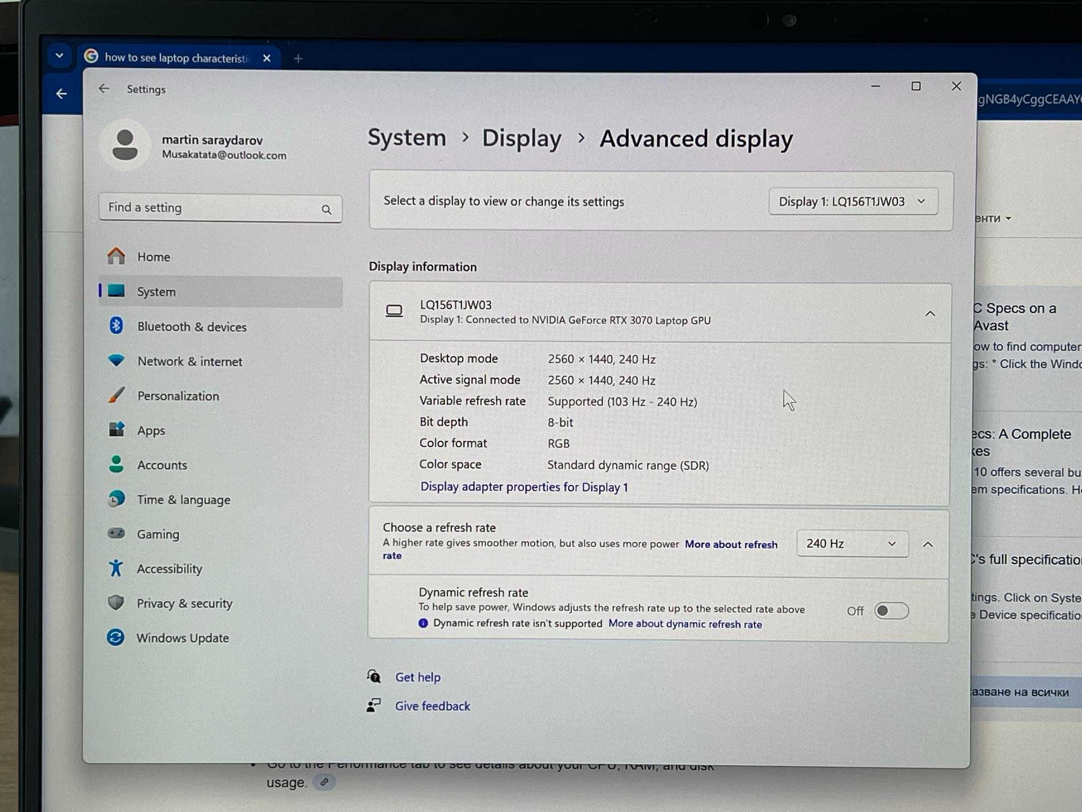Collapse the LQ156T1JW03 display information section

coord(930,314)
